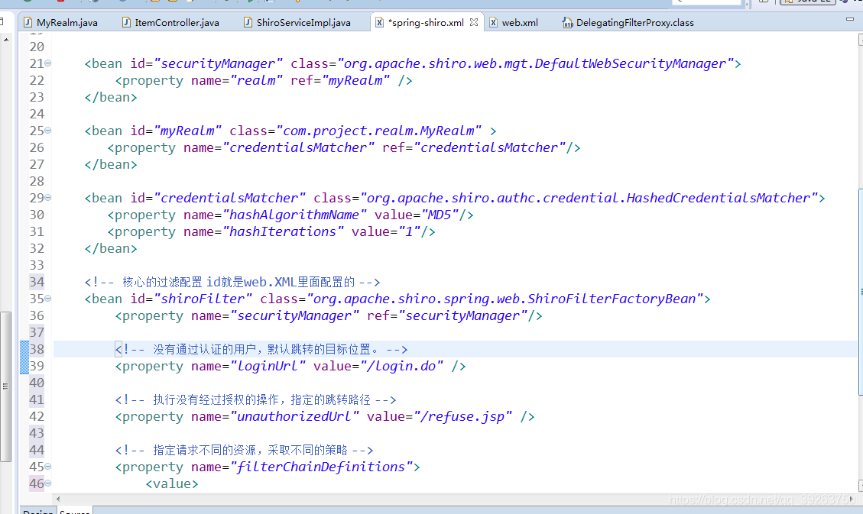Click the comment on line 44
The image size is (863, 514).
244,451
